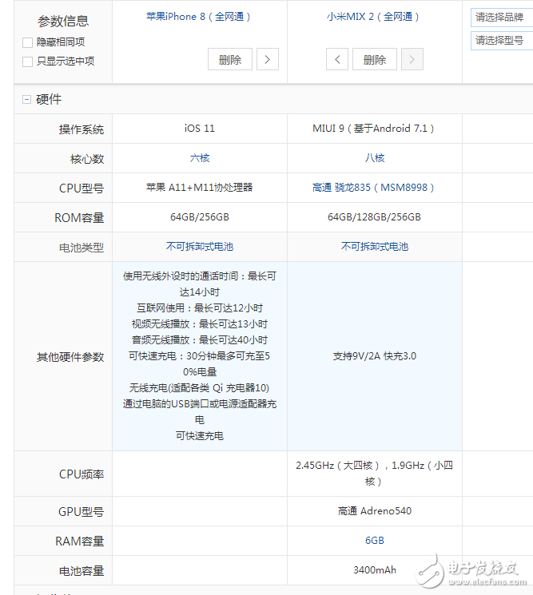Image resolution: width=533 pixels, height=595 pixels.
Task: Select 参数信息 heading
Action: [63, 22]
